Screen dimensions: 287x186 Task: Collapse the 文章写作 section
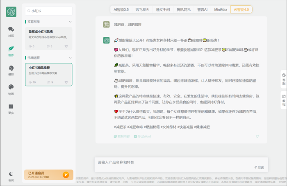70,22
